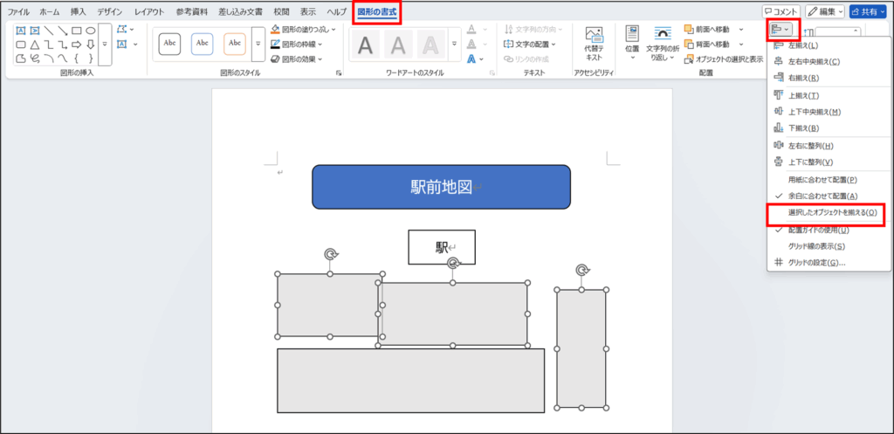The image size is (894, 434).
Task: Open the 配置 align dropdown button
Action: coord(780,30)
